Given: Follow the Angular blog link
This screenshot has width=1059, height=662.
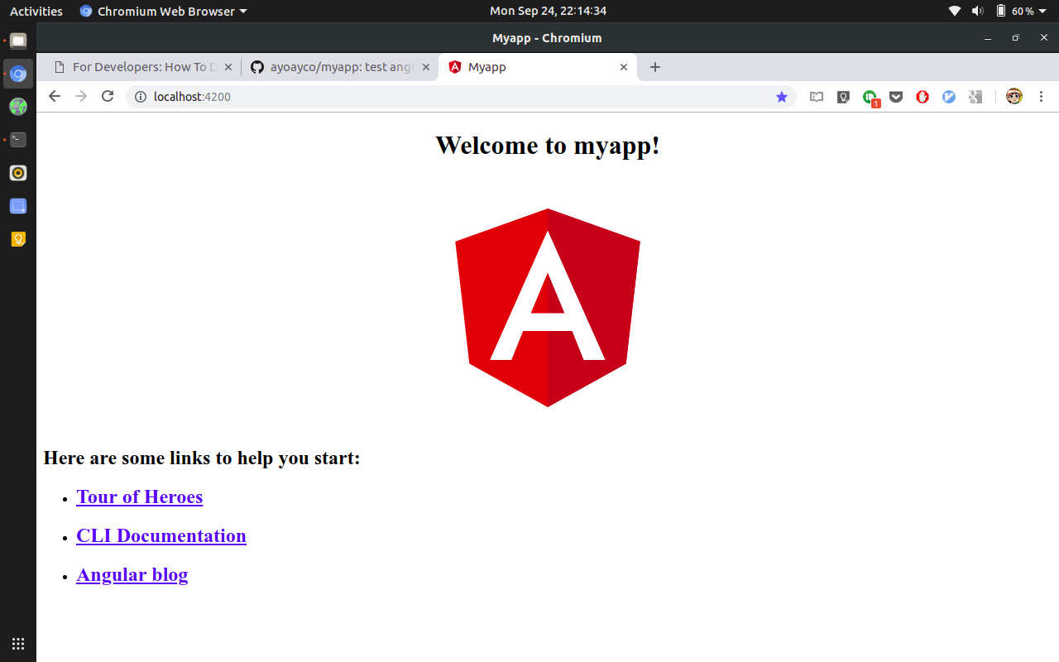Looking at the screenshot, I should click(132, 574).
